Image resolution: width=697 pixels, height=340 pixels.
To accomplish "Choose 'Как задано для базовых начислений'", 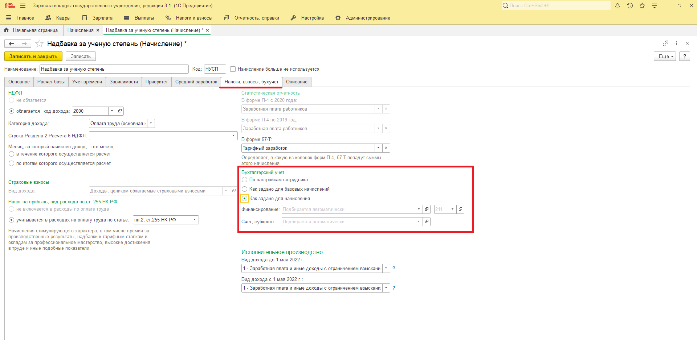I will tap(244, 189).
